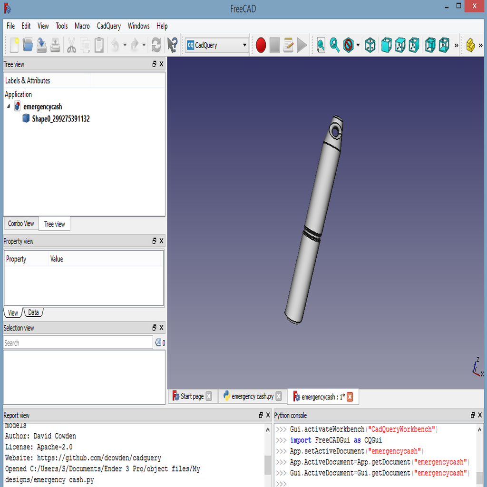
Task: Click the Undo arrow icon
Action: (115, 45)
